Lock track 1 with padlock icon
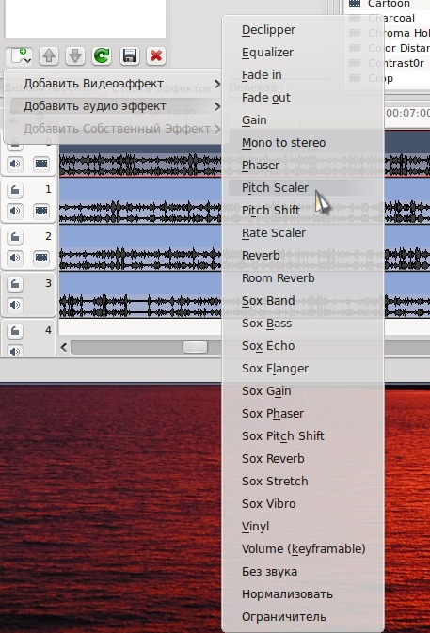 click(x=15, y=190)
